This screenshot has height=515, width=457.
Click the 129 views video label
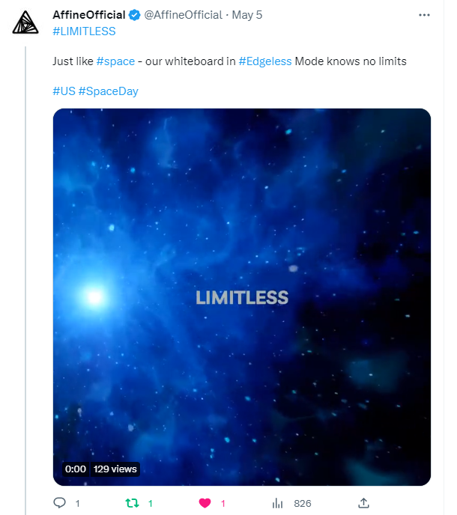click(x=115, y=469)
